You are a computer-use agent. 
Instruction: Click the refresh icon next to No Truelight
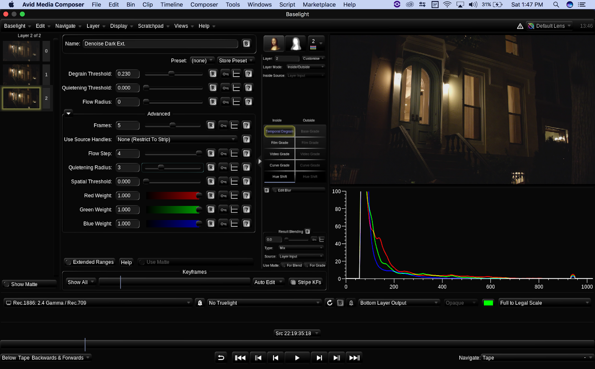pyautogui.click(x=329, y=303)
